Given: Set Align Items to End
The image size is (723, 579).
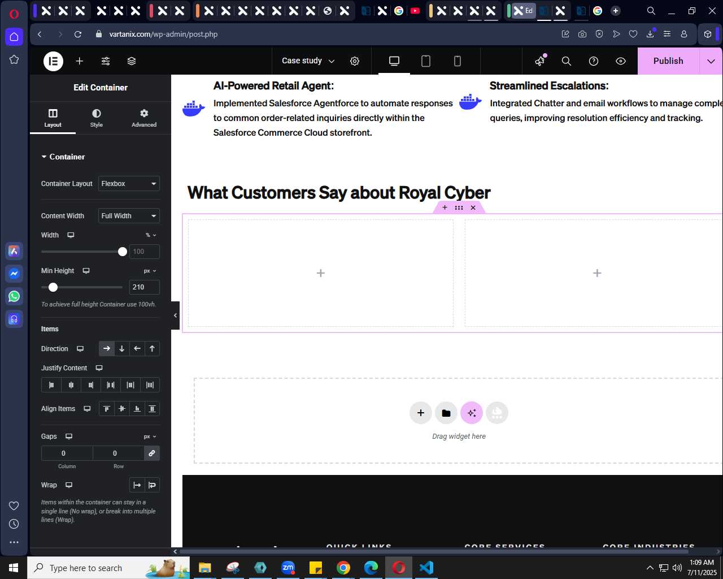Looking at the screenshot, I should (137, 409).
